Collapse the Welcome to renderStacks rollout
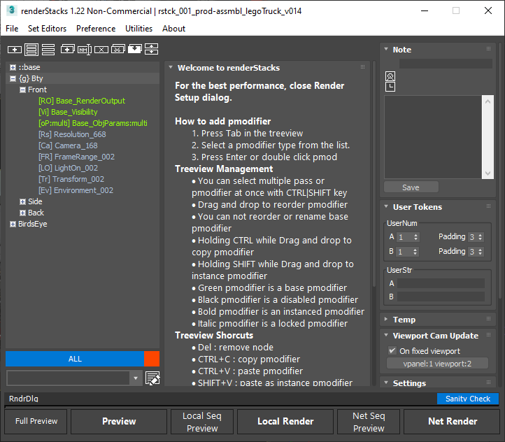The height and width of the screenshot is (442, 505). point(171,67)
